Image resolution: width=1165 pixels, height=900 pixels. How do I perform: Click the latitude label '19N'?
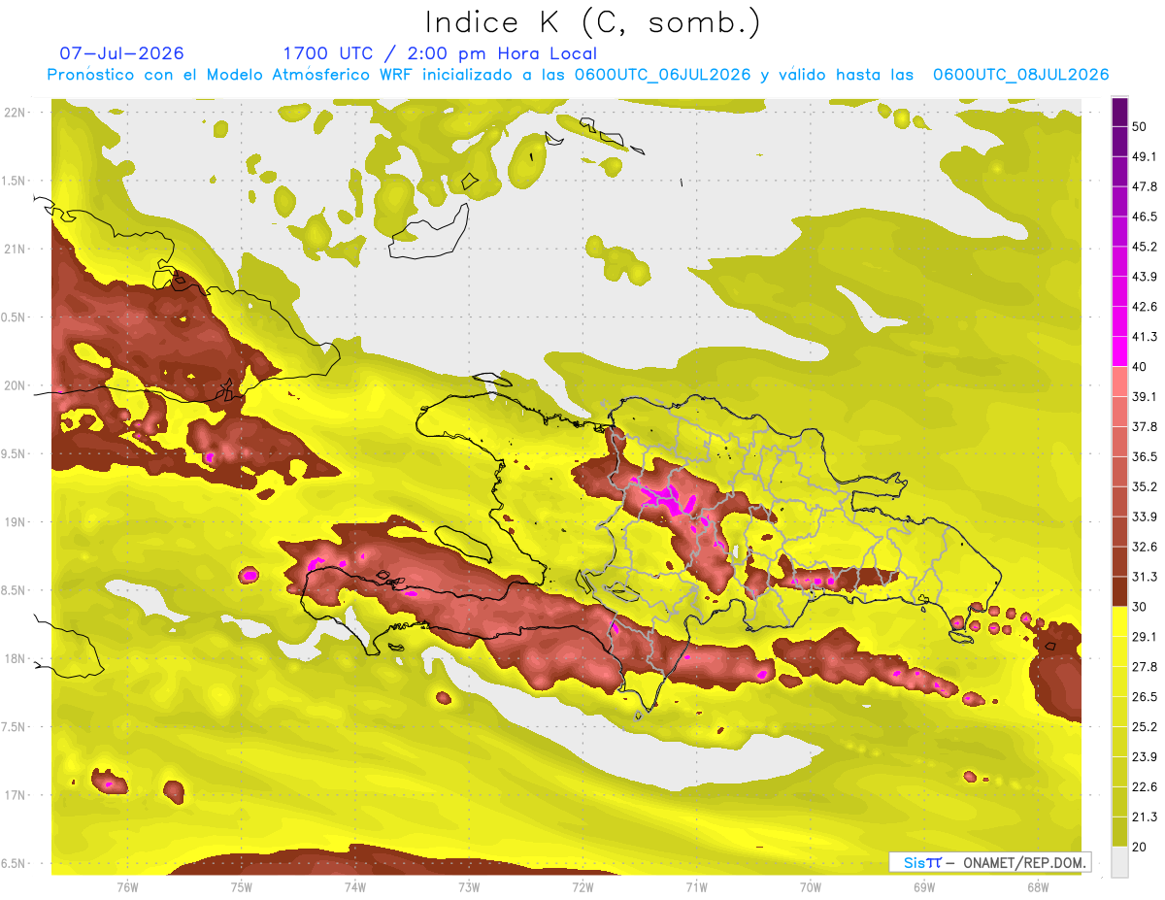[16, 521]
